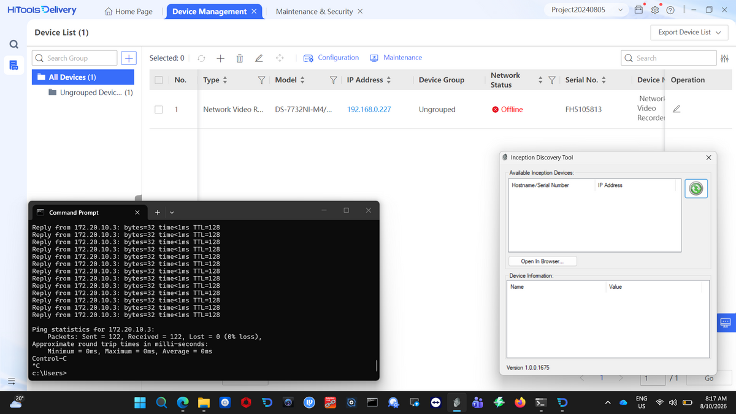Show hidden system tray icons chevron
This screenshot has height=414, width=736.
coord(607,402)
